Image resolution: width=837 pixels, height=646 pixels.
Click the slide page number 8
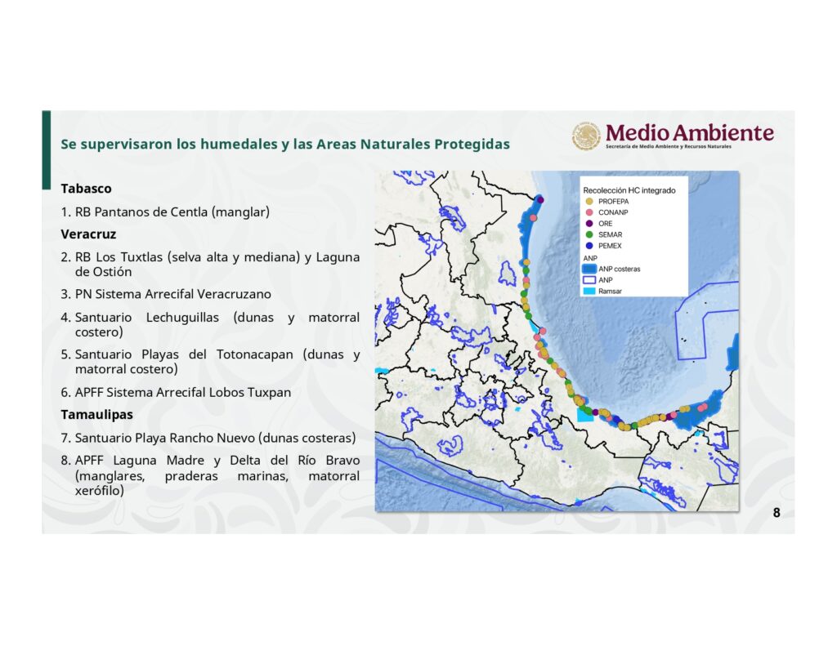(776, 514)
